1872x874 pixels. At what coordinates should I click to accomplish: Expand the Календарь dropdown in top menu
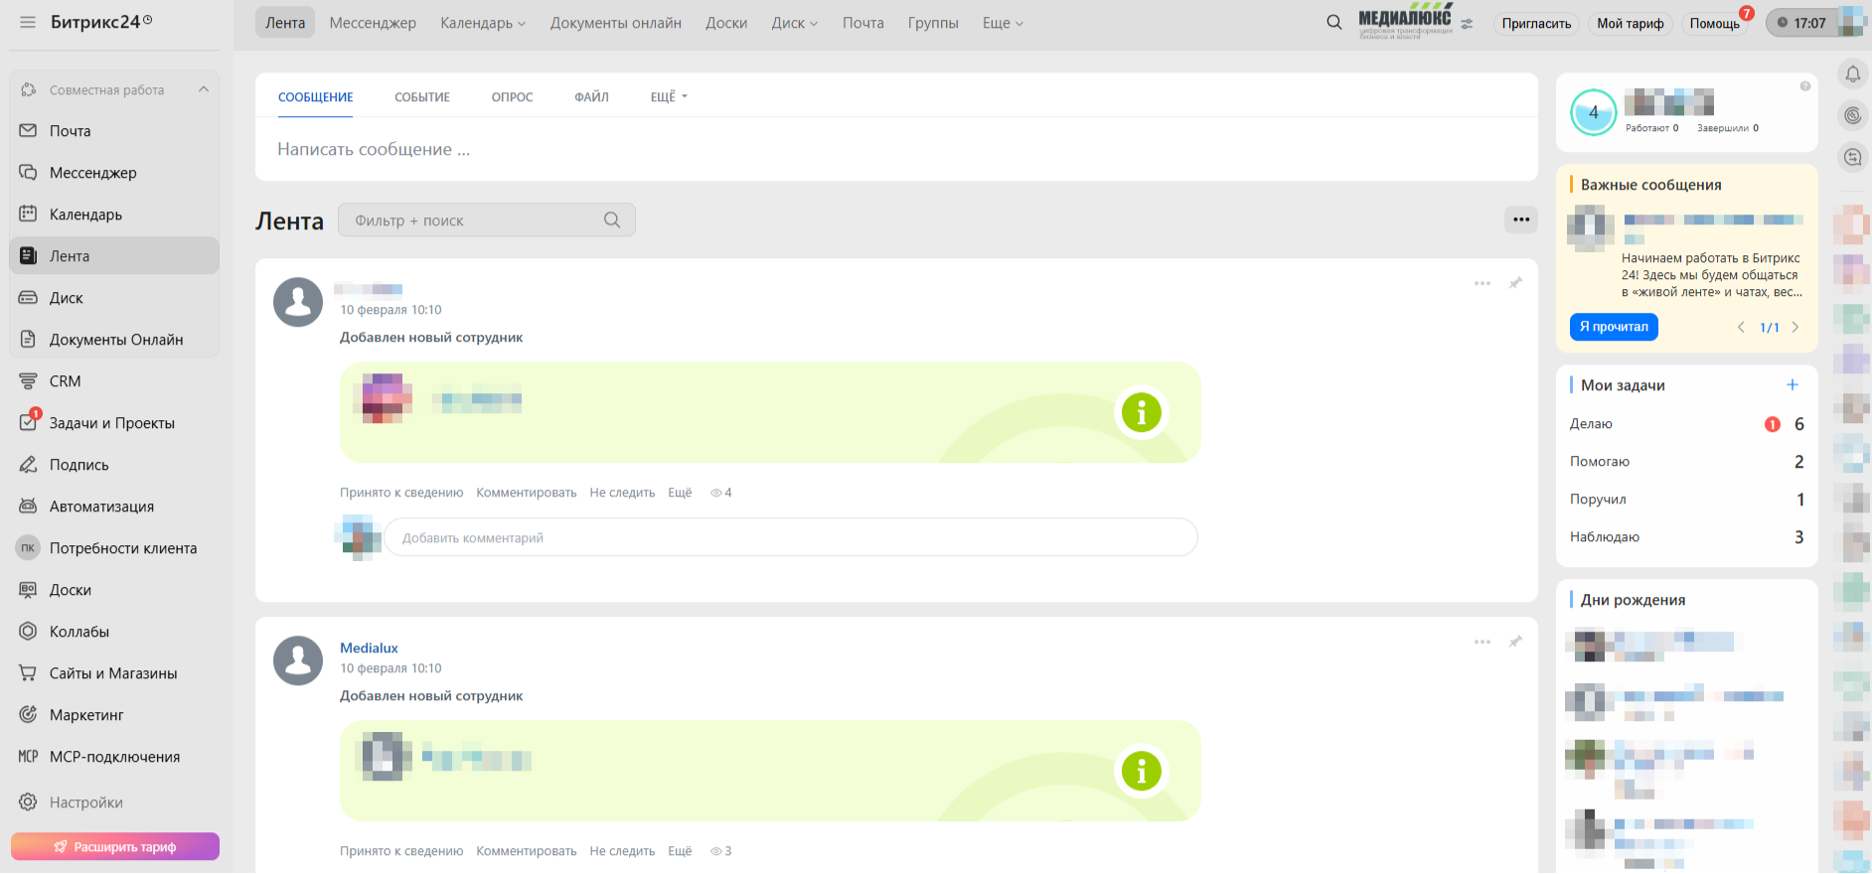click(x=483, y=23)
